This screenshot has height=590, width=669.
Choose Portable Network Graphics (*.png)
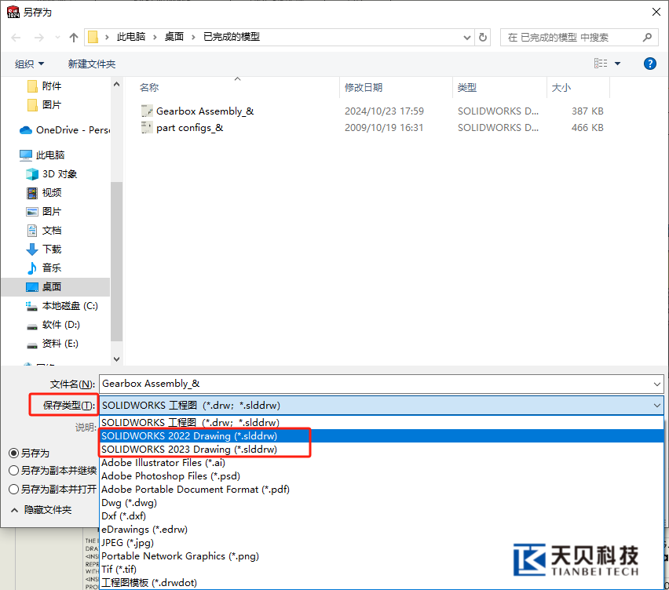382,556
